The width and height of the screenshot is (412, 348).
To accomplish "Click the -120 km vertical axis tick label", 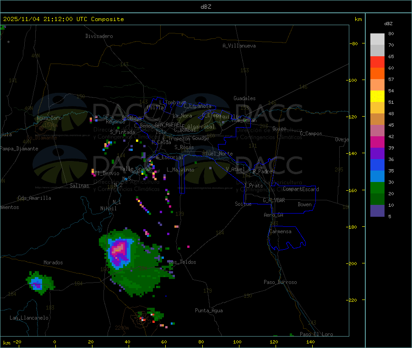I will (x=352, y=117).
